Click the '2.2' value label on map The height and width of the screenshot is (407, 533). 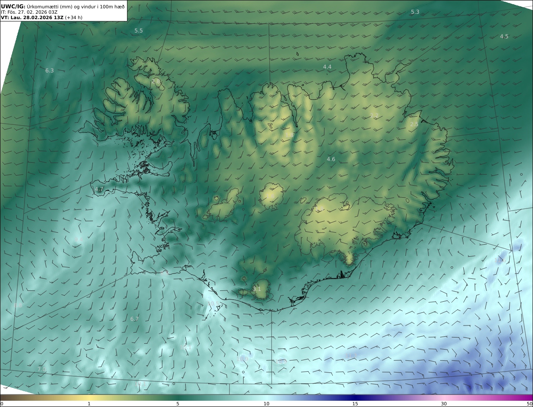[374, 116]
